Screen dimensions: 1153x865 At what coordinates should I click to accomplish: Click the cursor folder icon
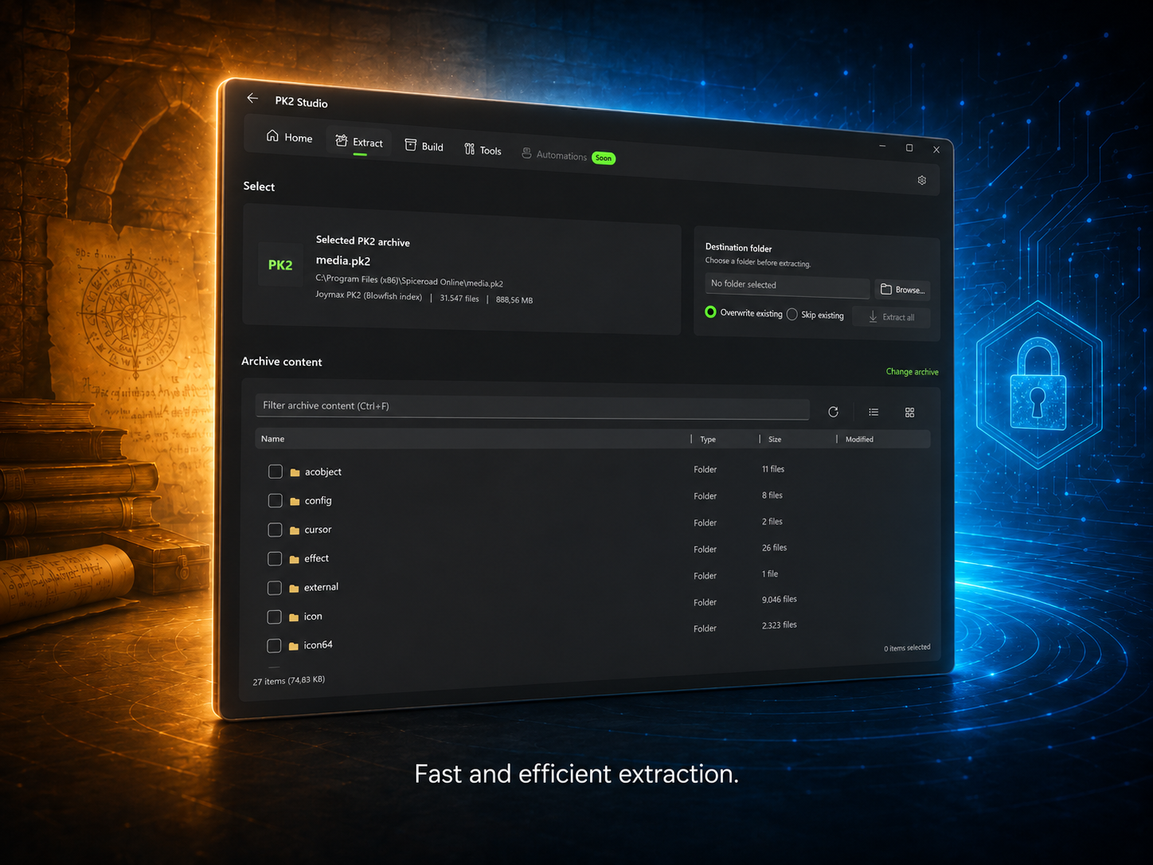click(x=295, y=530)
